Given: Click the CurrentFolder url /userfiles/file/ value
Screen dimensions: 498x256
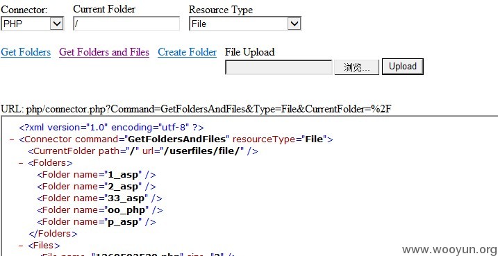Looking at the screenshot, I should (x=201, y=151).
